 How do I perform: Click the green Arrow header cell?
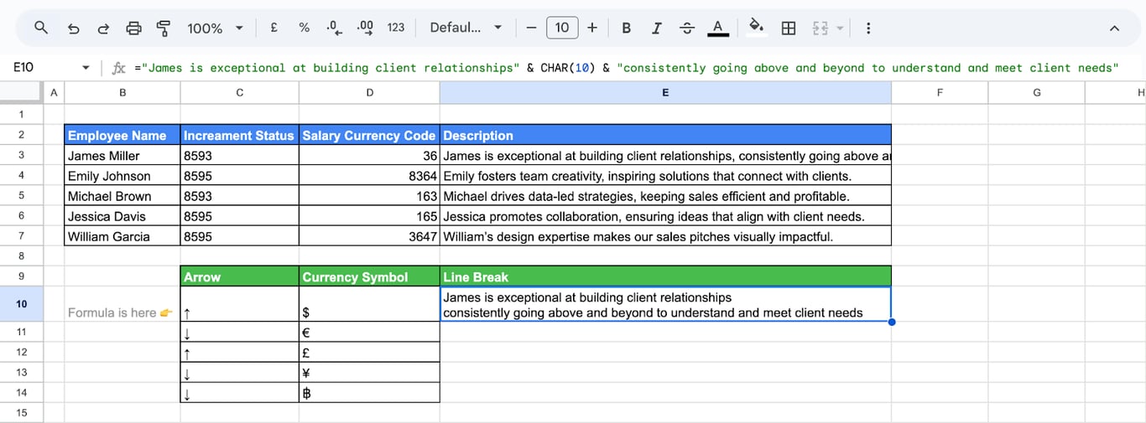coord(240,276)
